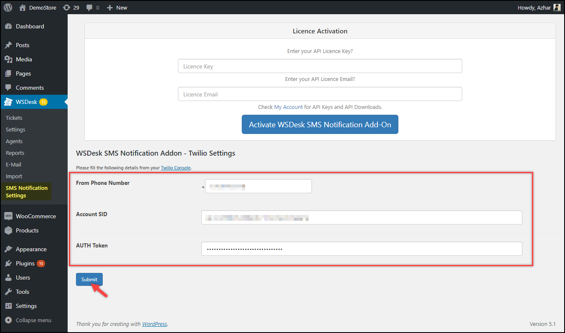Open WSDesk Settings submenu item
The image size is (565, 333).
(15, 130)
